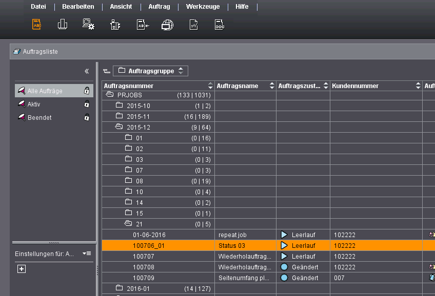This screenshot has height=296, width=435.
Task: Toggle lock icon on Alle Aufträge filter
Action: click(x=87, y=91)
